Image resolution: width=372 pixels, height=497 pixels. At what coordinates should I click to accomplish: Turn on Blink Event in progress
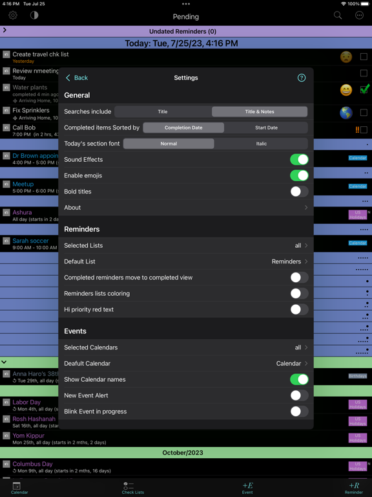299,412
